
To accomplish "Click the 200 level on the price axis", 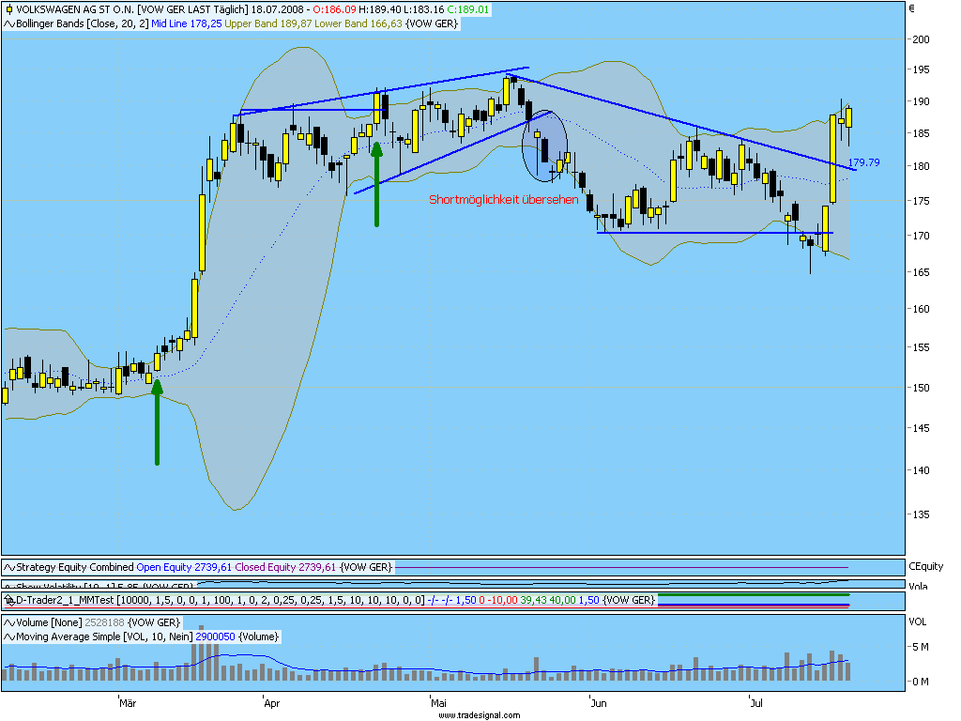I will coord(922,39).
